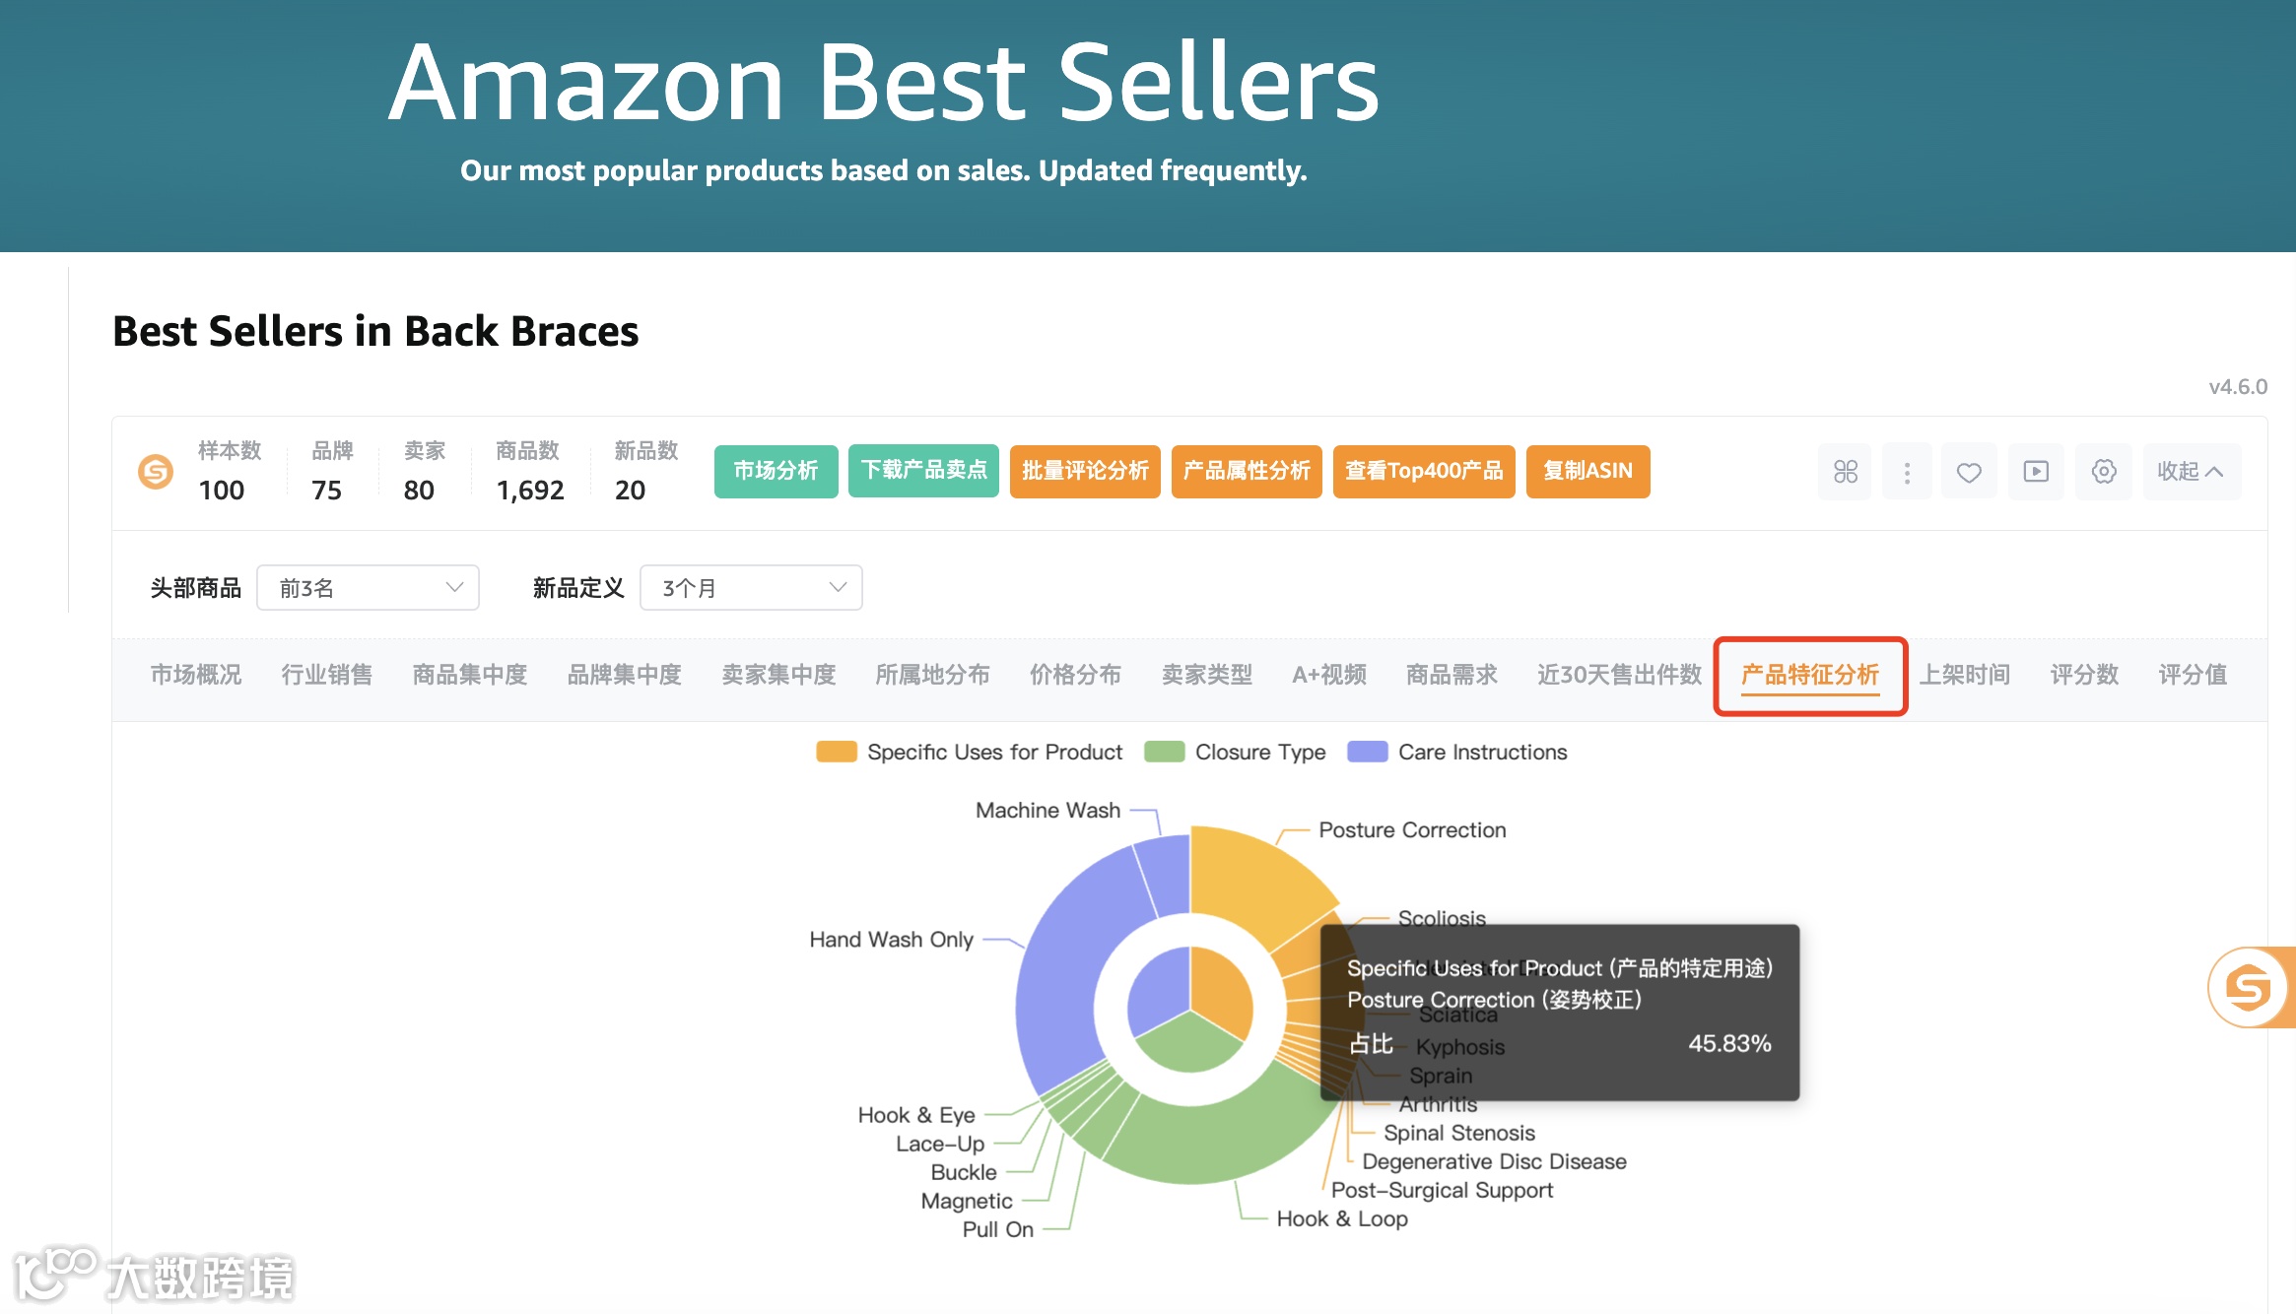
Task: Click the 批量评论分析 button
Action: [1085, 472]
